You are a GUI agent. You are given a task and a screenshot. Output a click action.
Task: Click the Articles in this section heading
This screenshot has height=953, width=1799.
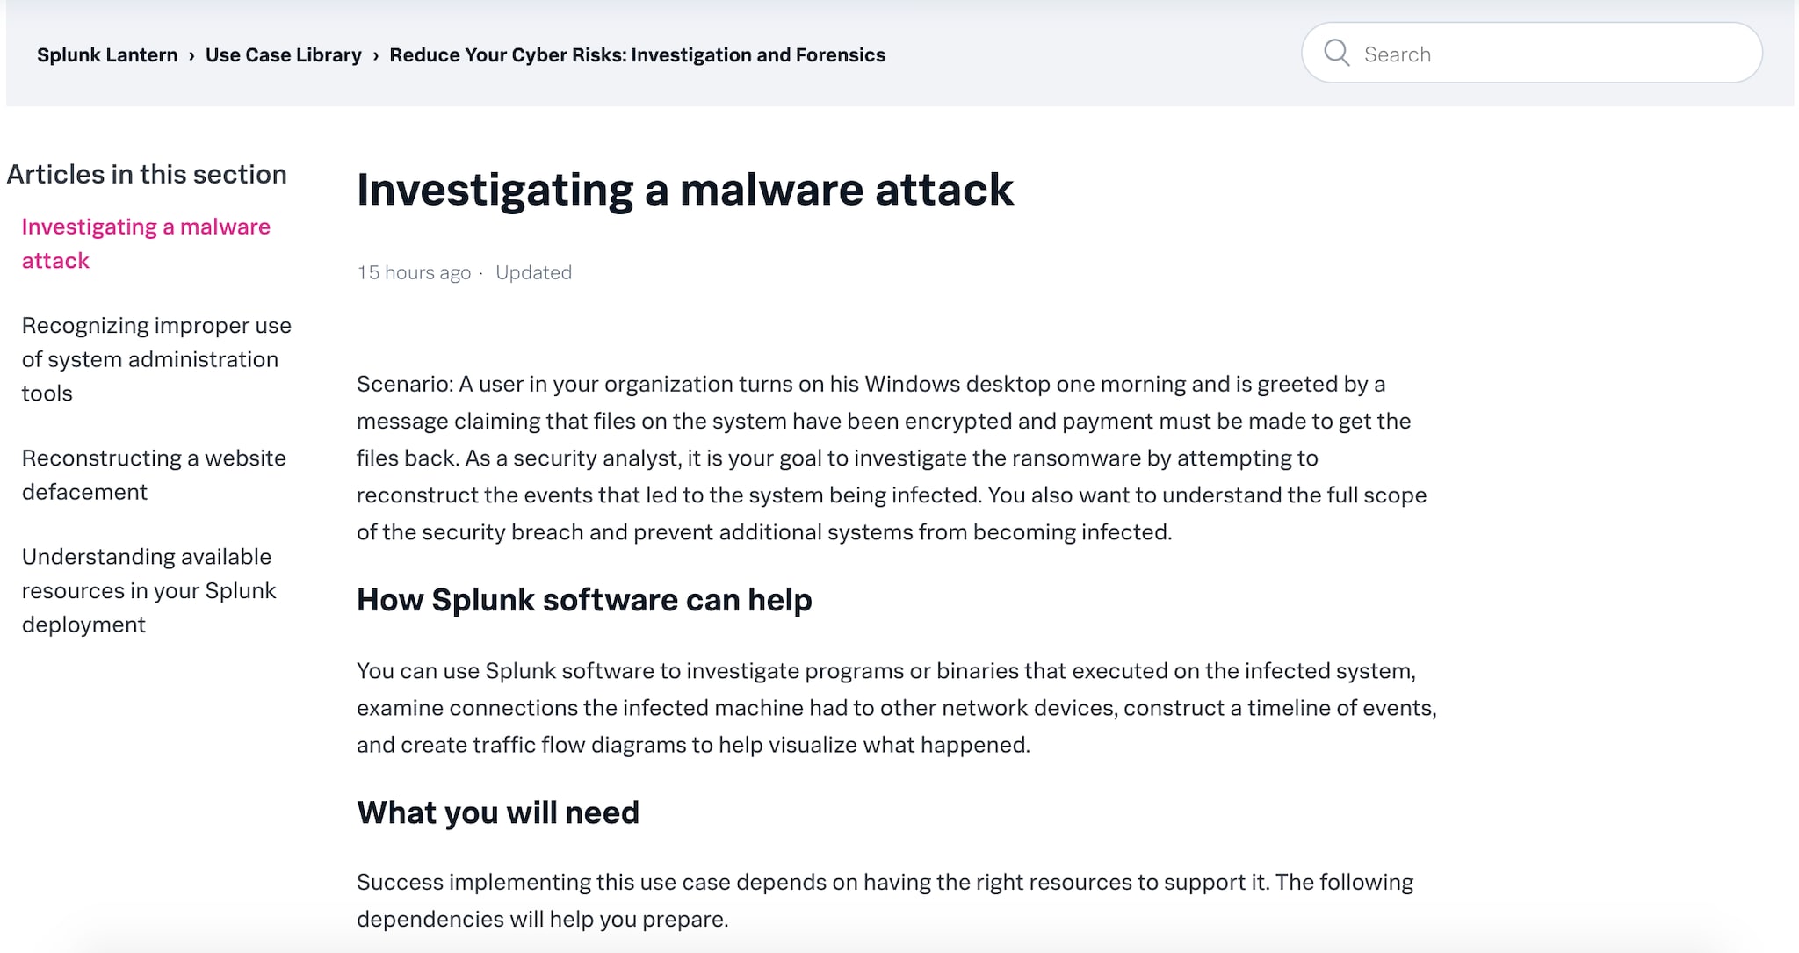pyautogui.click(x=147, y=174)
